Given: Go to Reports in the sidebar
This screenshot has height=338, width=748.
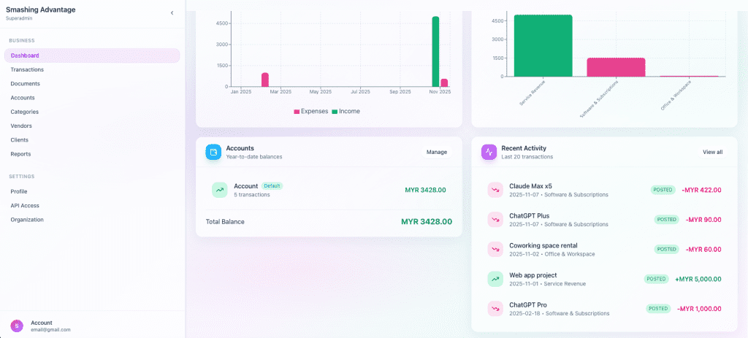Looking at the screenshot, I should [20, 154].
